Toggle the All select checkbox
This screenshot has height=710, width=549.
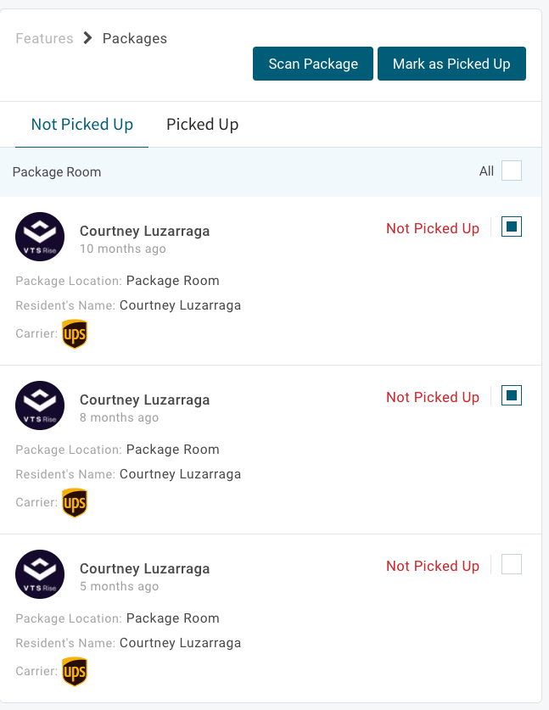point(512,171)
